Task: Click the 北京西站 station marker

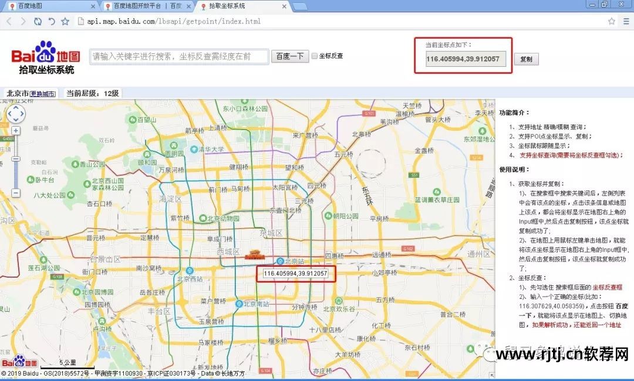Action: 190,270
